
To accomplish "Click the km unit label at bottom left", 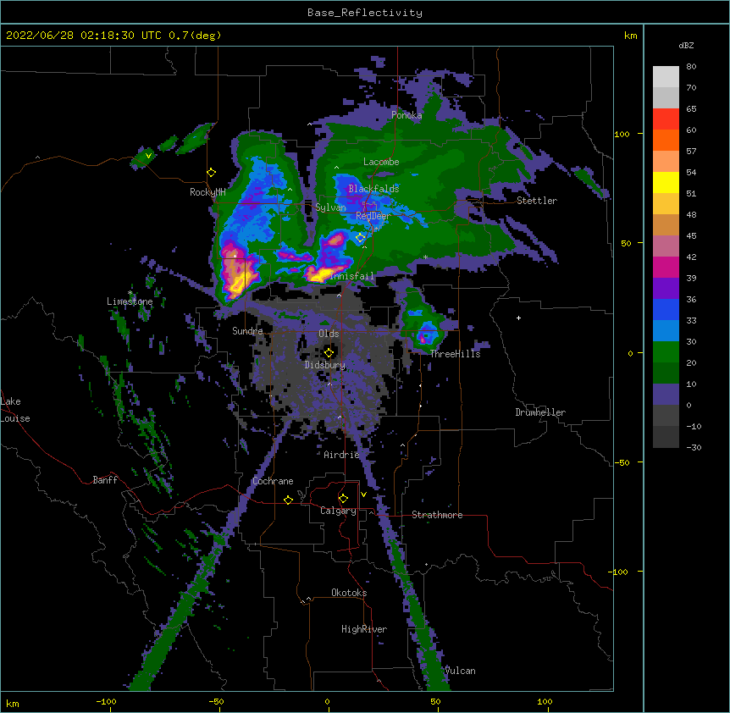I will (13, 703).
